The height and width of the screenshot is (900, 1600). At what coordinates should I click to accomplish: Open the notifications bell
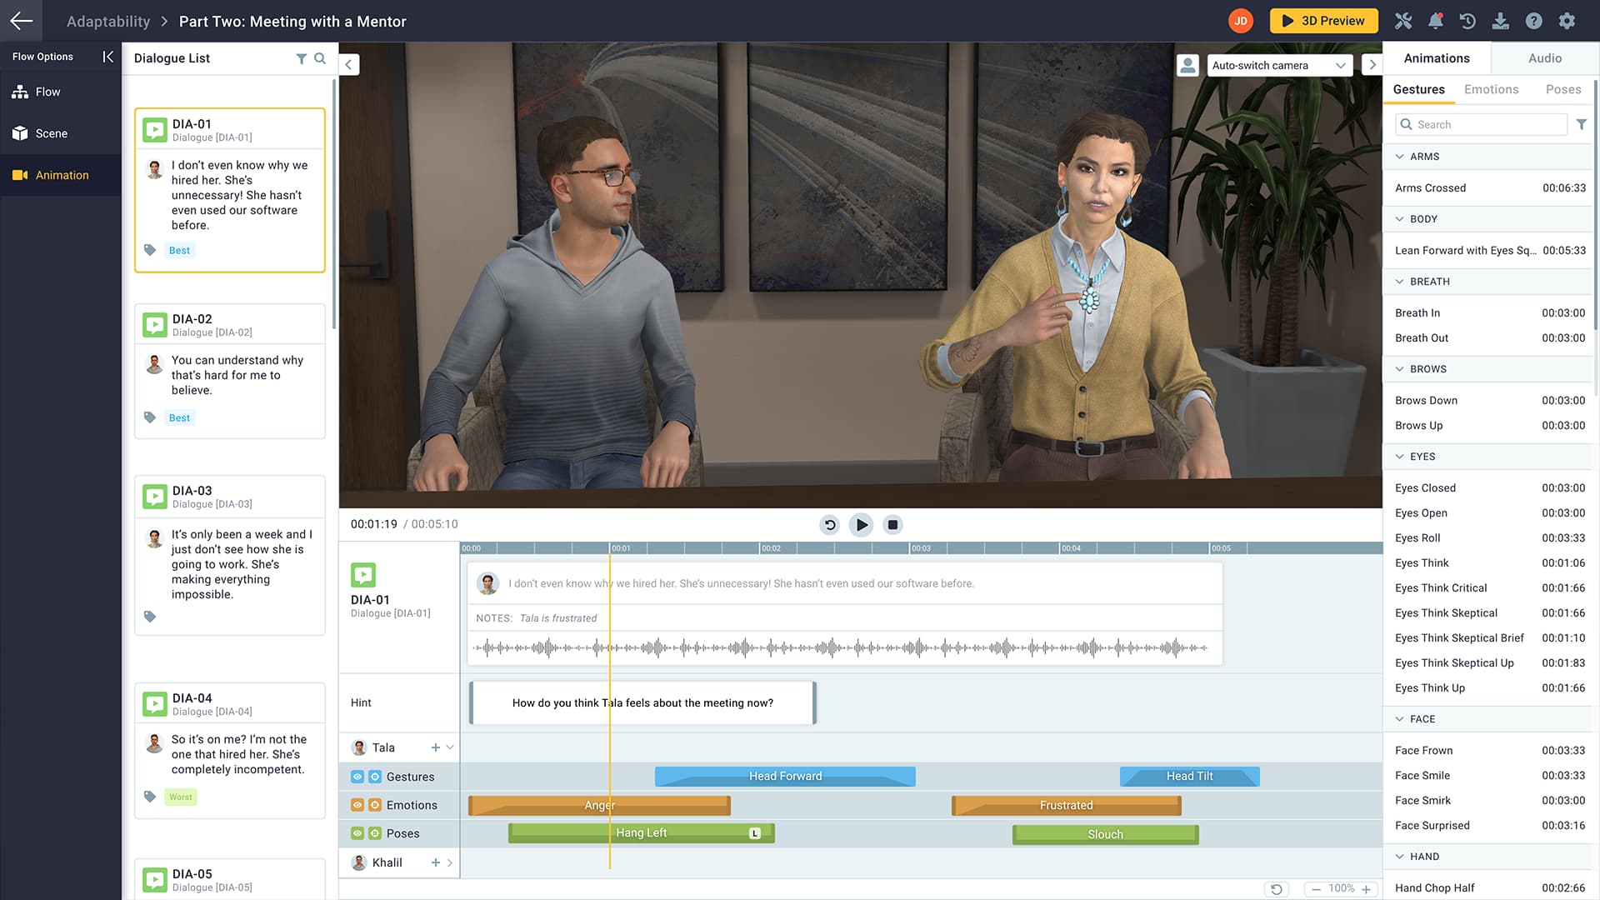[x=1435, y=21]
